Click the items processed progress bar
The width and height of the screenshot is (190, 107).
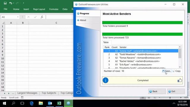pyautogui.click(x=142, y=34)
